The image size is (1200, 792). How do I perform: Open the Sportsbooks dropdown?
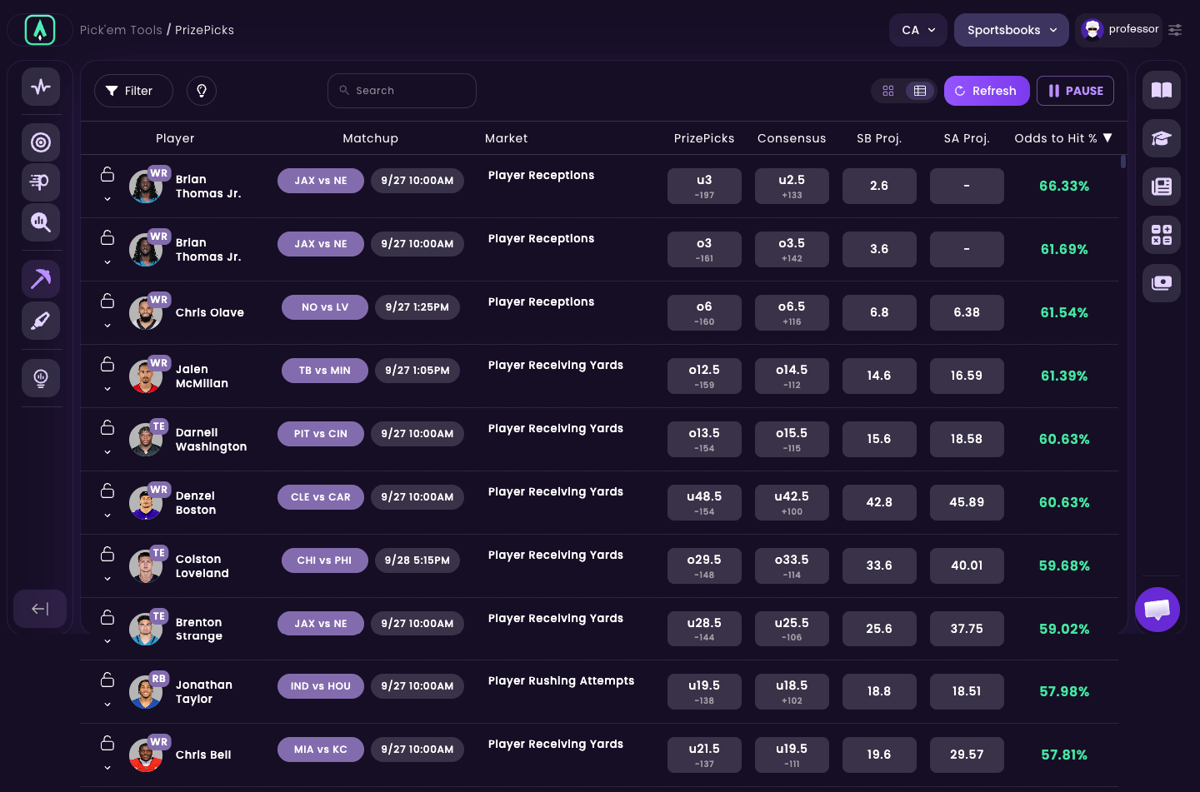pos(1012,30)
